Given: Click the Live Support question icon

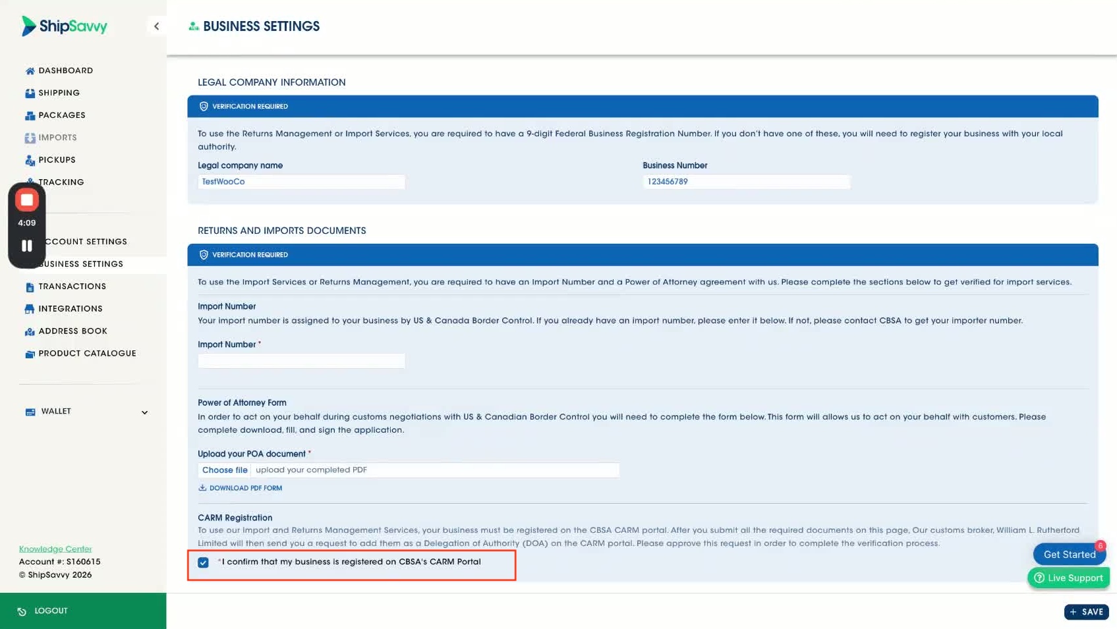Looking at the screenshot, I should tap(1039, 578).
